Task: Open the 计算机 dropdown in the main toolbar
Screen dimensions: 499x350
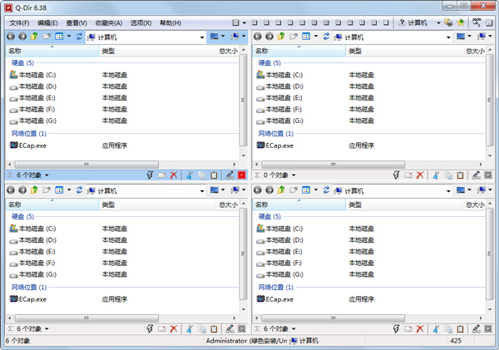Action: 438,23
